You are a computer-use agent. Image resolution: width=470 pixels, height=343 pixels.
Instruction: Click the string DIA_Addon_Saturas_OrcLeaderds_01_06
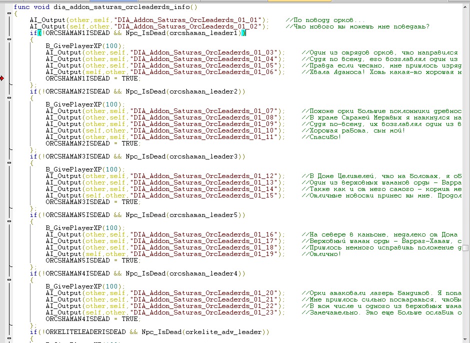[x=203, y=72]
